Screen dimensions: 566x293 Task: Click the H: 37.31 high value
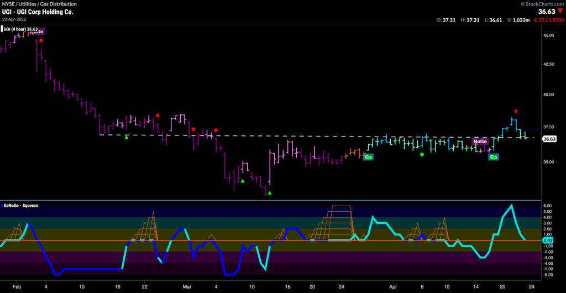click(x=470, y=20)
